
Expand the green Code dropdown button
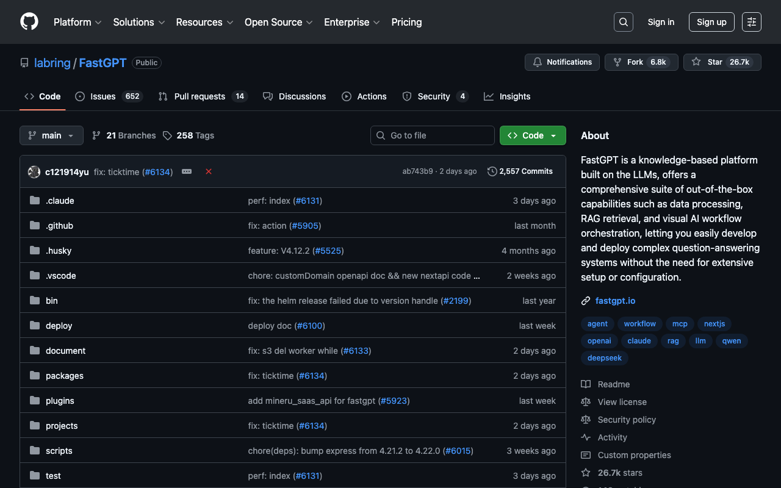coord(532,135)
